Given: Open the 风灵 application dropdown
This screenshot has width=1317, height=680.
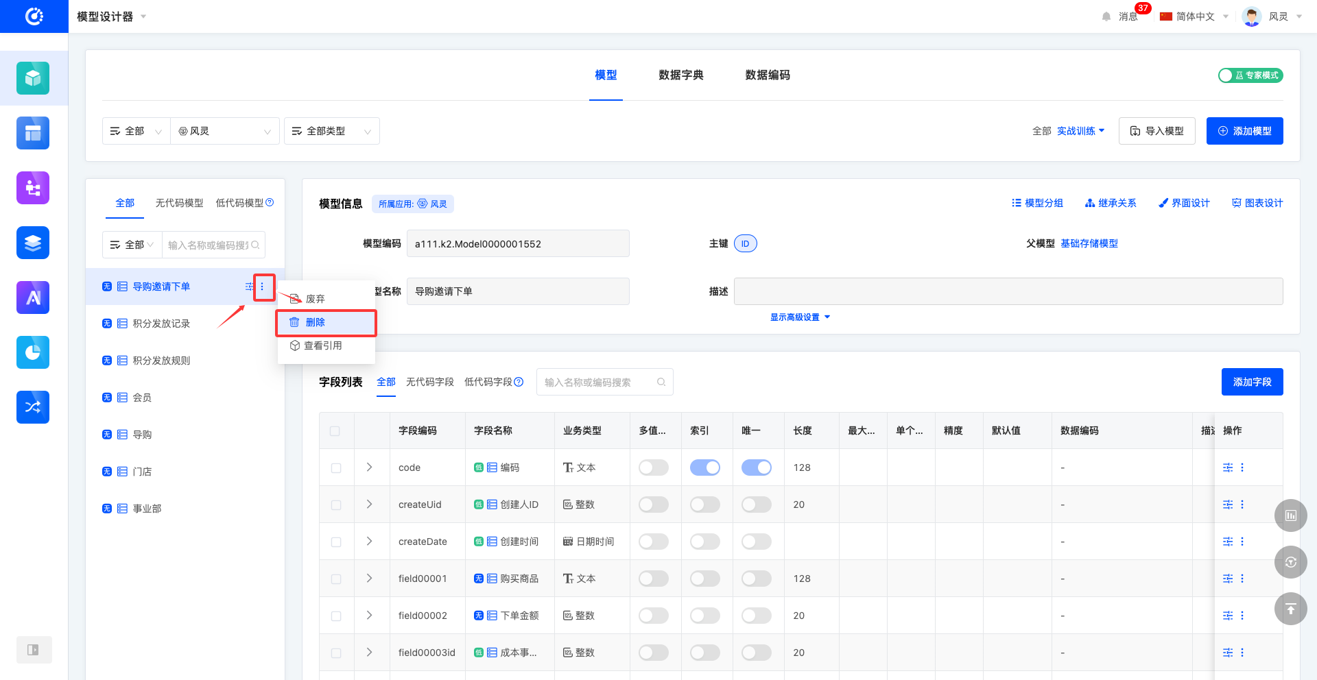Looking at the screenshot, I should pyautogui.click(x=225, y=131).
